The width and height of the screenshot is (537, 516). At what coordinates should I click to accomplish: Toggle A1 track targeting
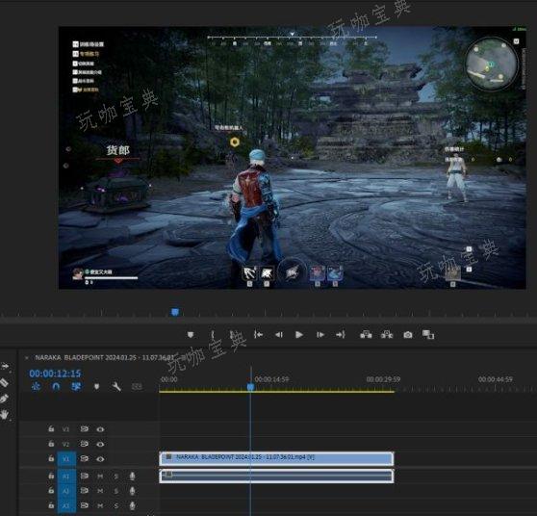click(x=66, y=477)
